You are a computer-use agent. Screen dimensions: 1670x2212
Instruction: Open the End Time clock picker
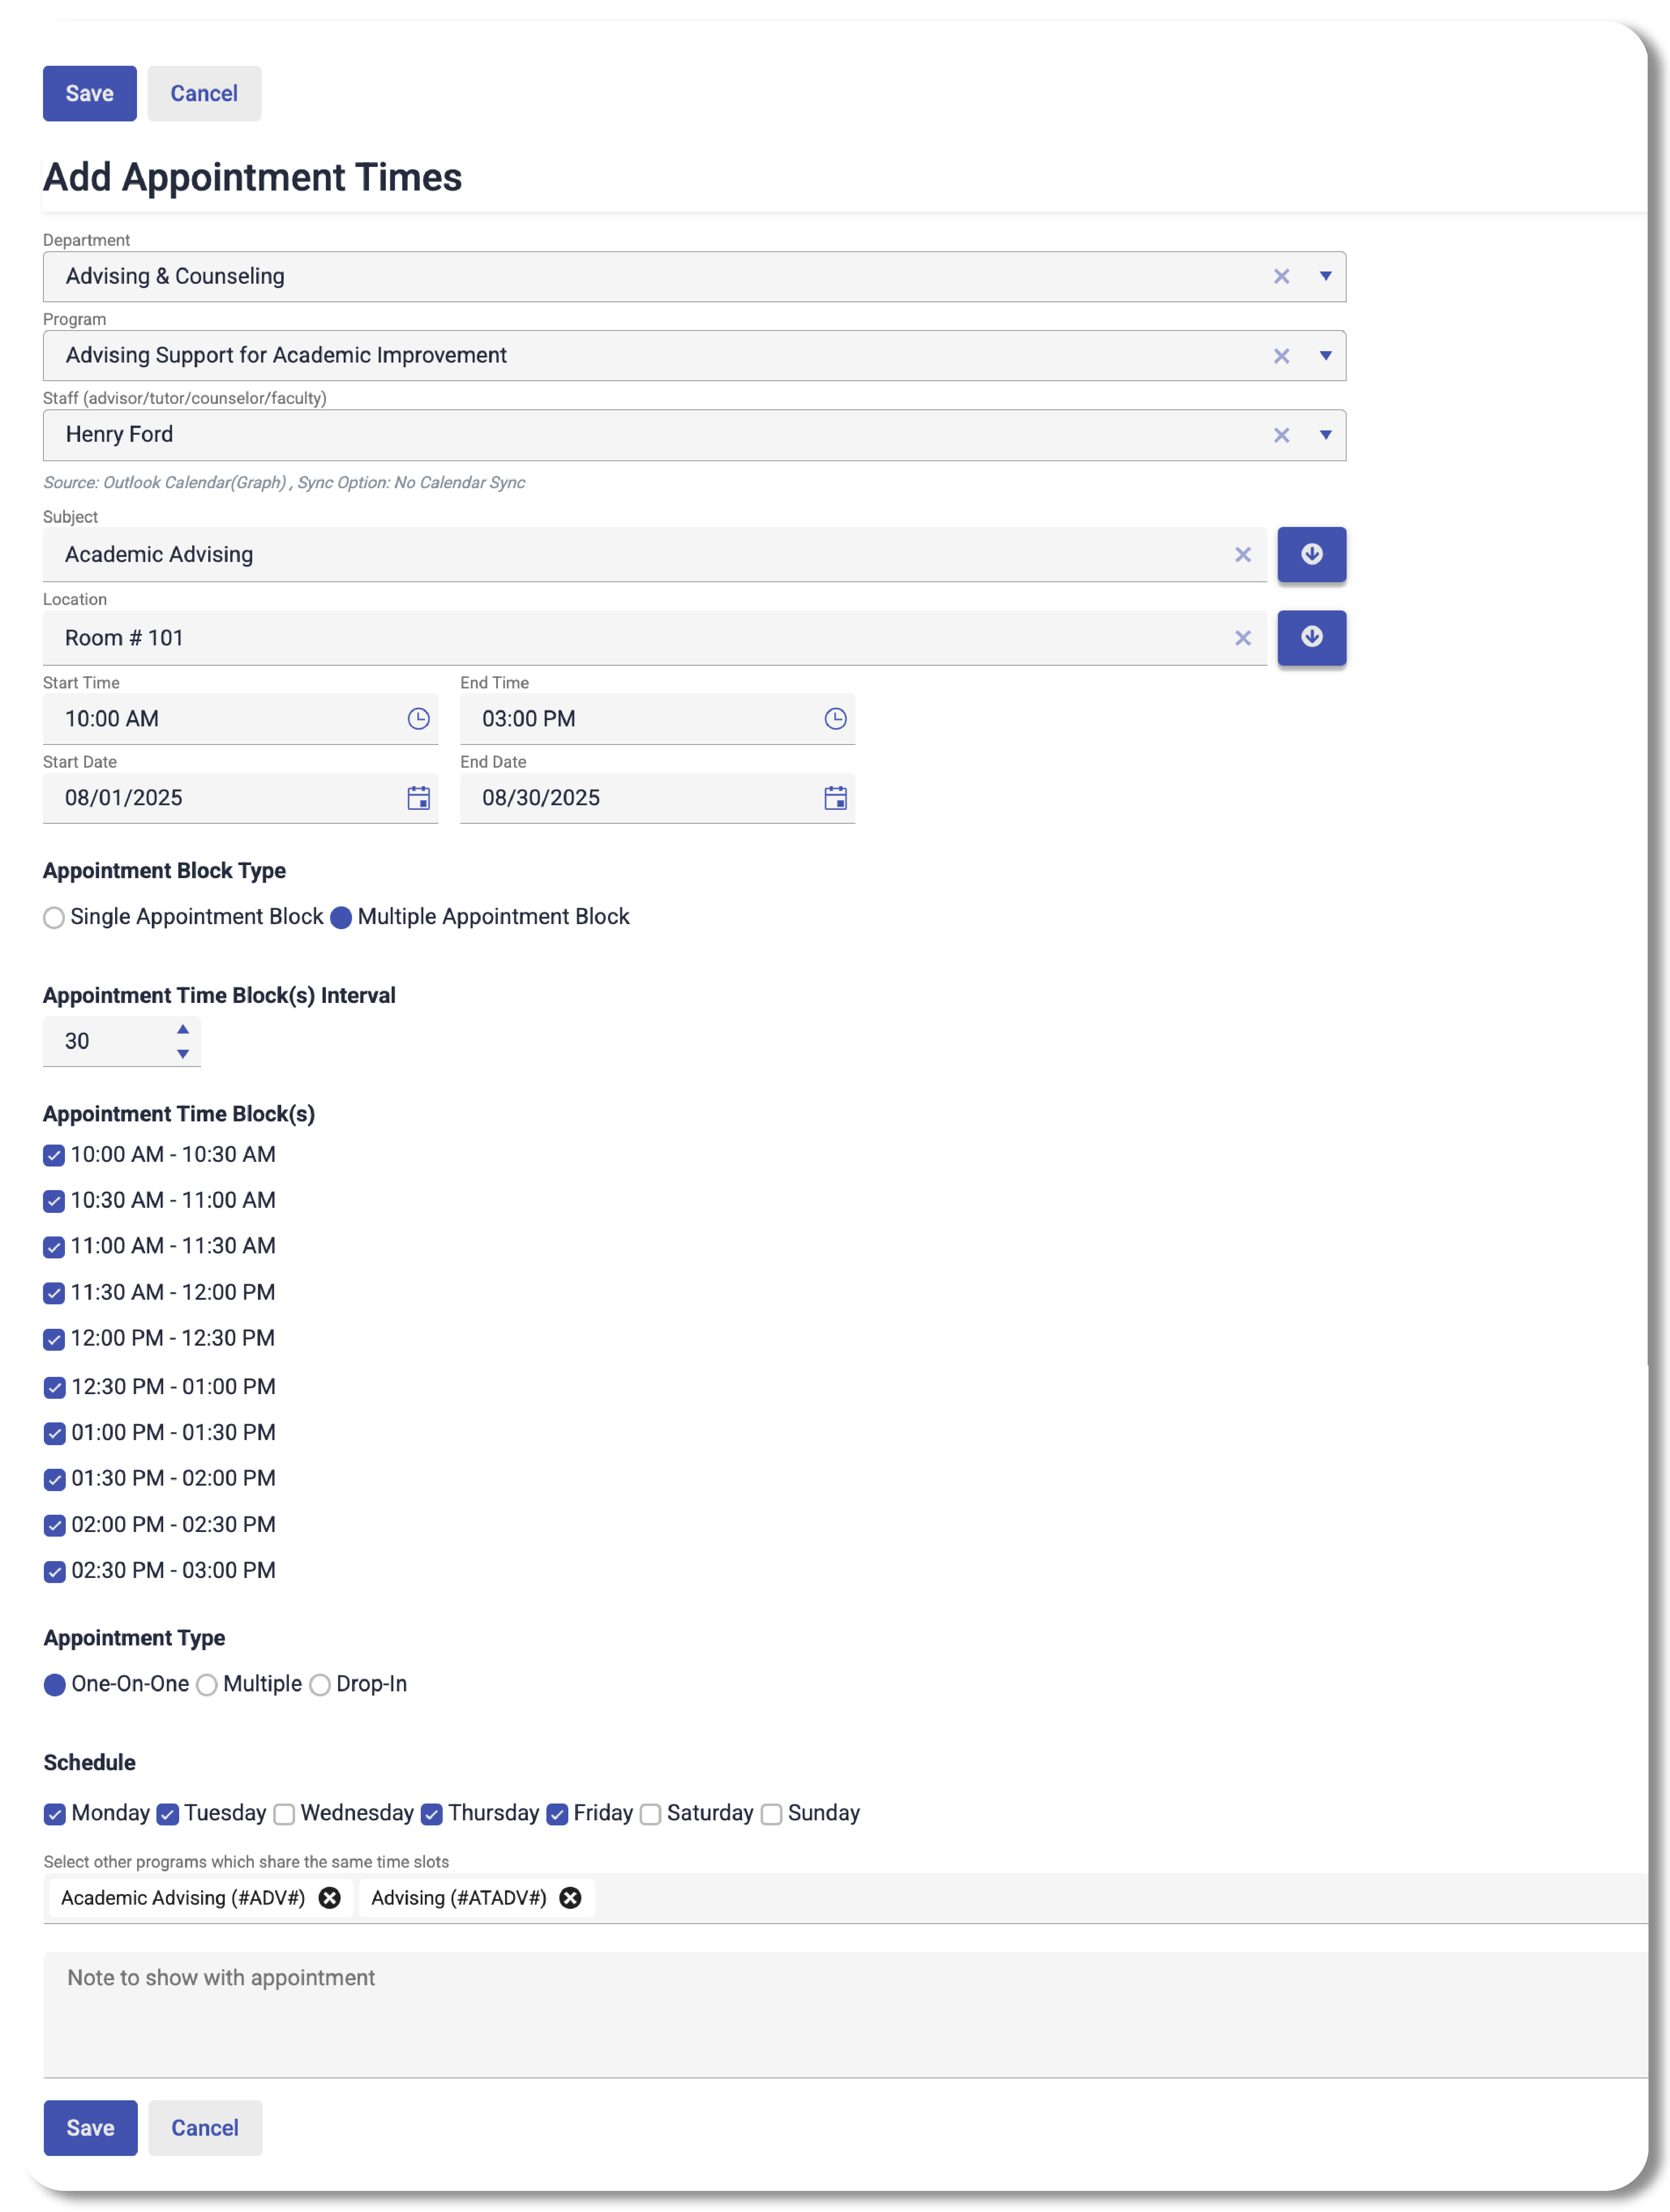[835, 719]
